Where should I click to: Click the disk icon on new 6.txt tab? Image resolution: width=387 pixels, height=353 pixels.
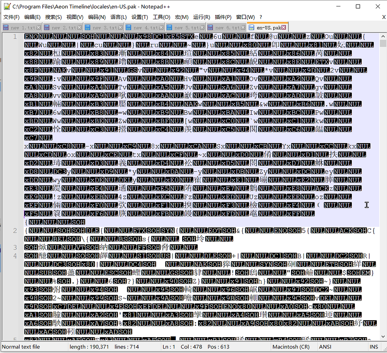point(210,28)
